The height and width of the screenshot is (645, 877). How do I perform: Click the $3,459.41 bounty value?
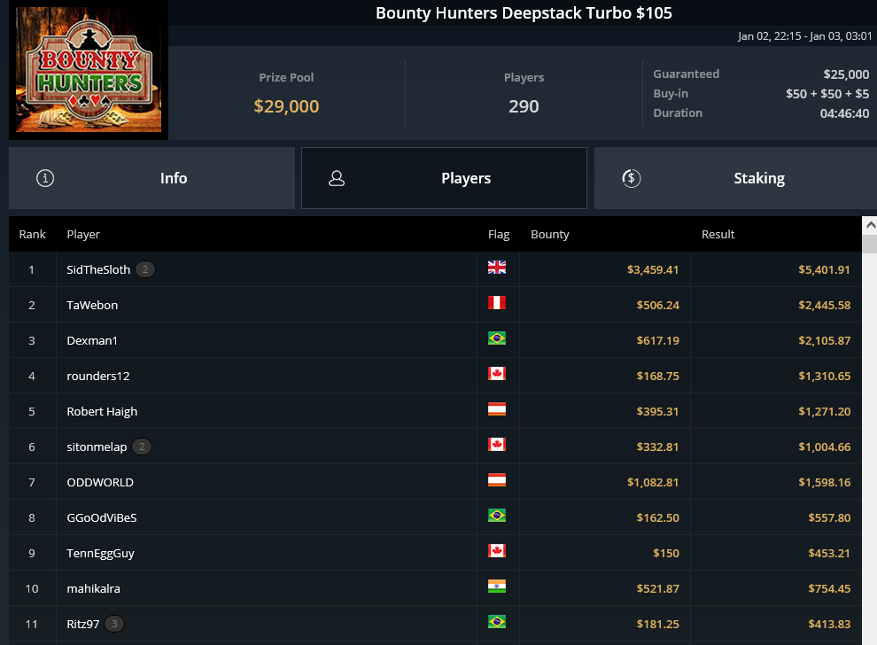click(653, 269)
